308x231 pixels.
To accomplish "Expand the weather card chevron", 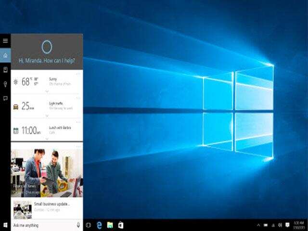I will [x=47, y=90].
